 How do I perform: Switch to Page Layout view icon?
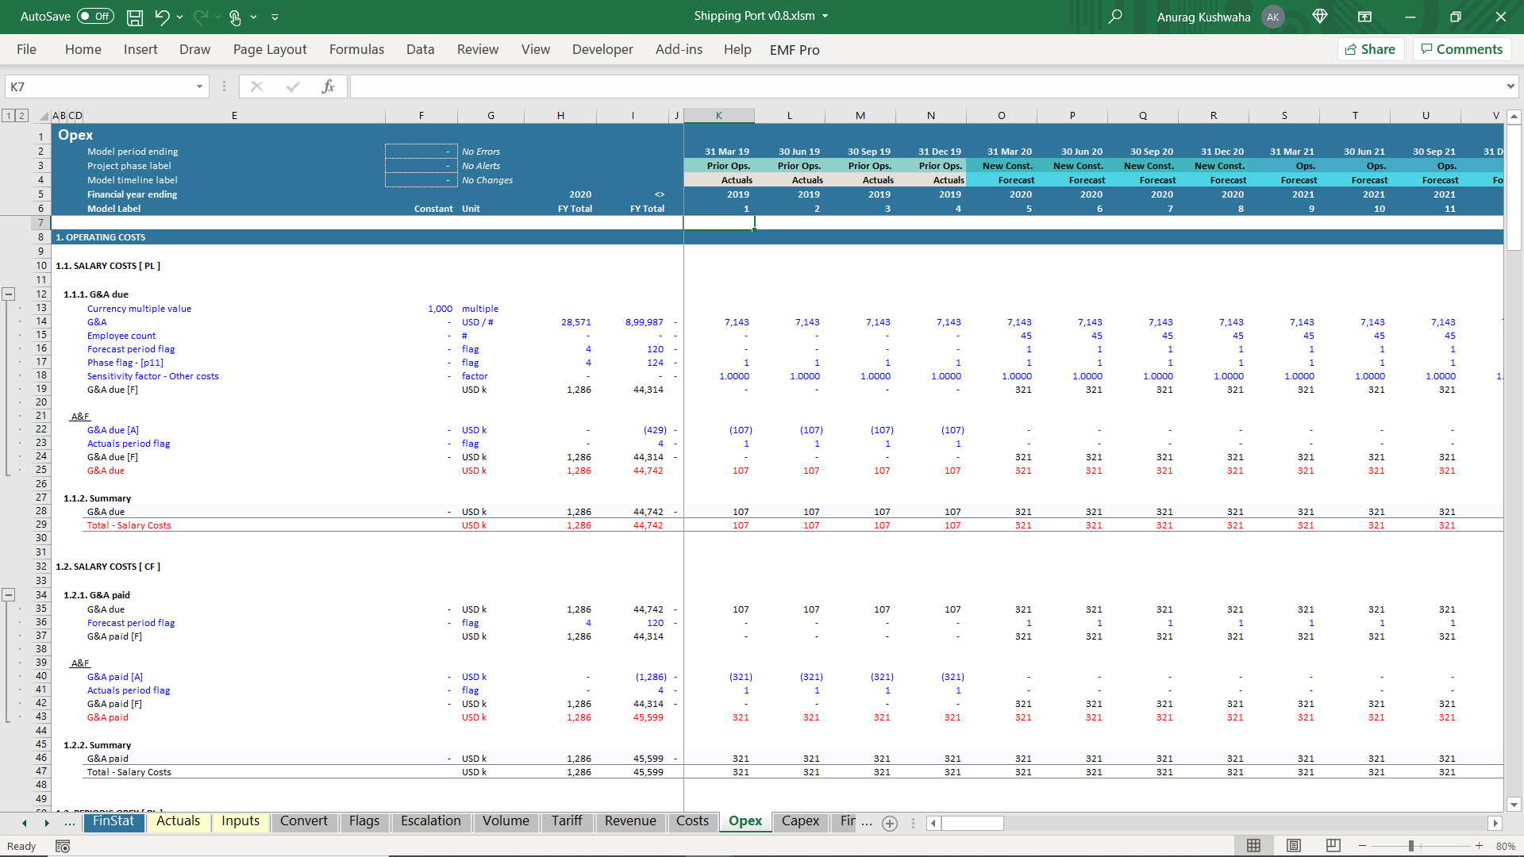[1294, 846]
